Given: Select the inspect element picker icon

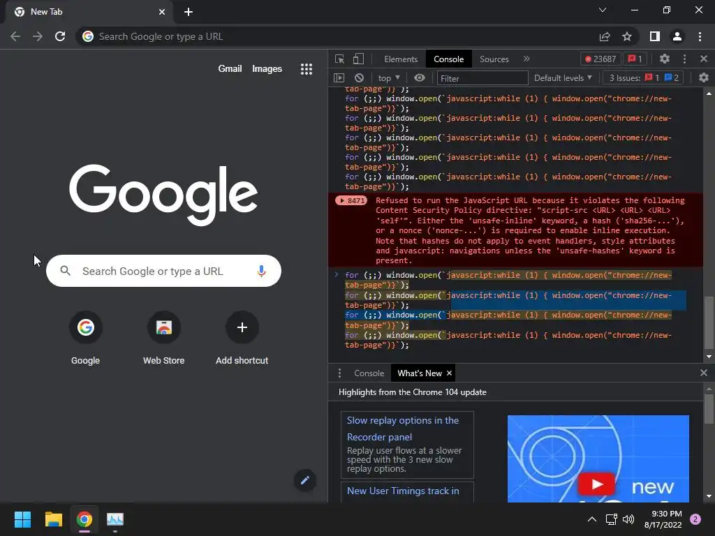Looking at the screenshot, I should point(339,59).
